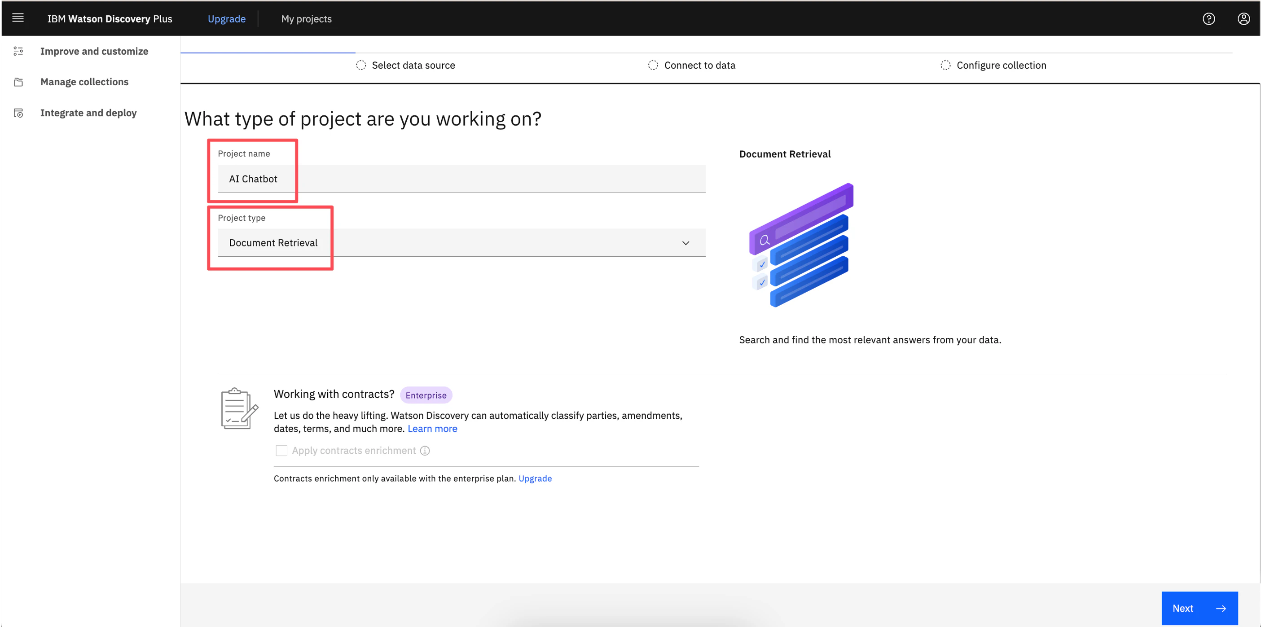Click the help question mark icon
The width and height of the screenshot is (1261, 627).
[x=1208, y=18]
